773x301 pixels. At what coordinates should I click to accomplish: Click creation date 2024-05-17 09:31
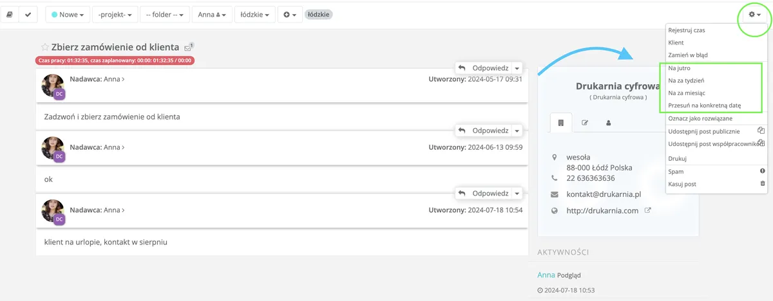[x=495, y=79]
